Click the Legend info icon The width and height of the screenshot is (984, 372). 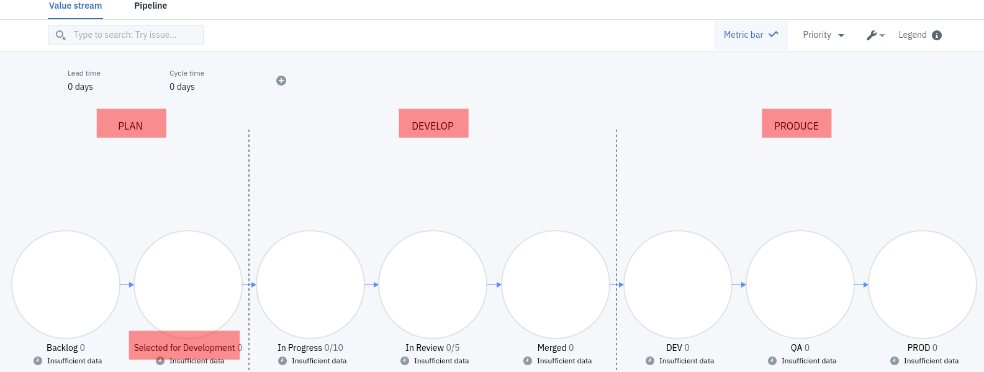937,35
